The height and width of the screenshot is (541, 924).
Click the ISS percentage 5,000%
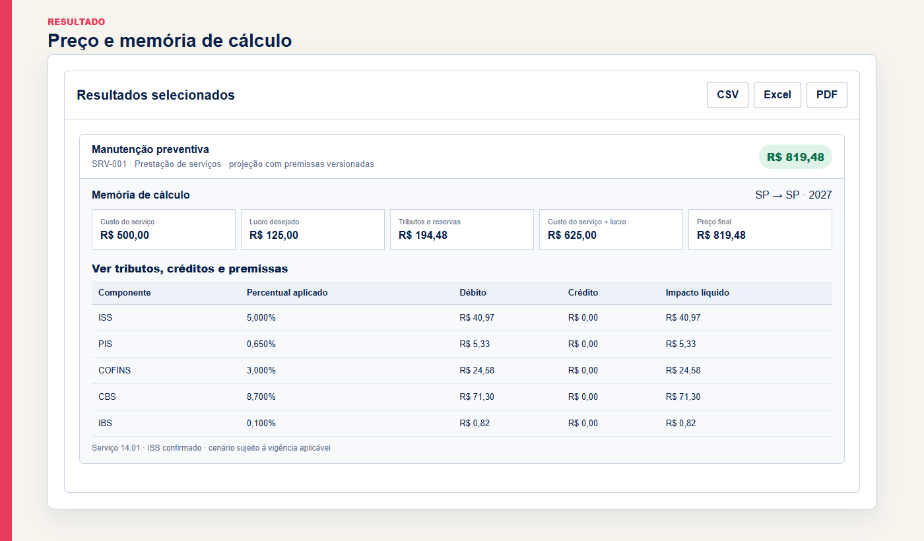click(261, 318)
